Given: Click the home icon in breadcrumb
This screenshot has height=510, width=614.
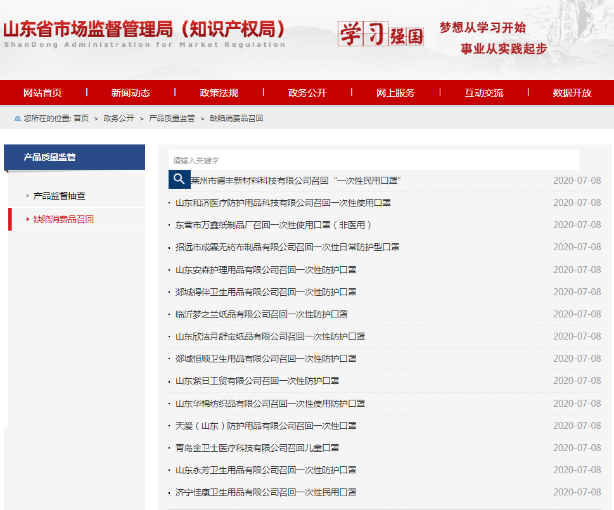Looking at the screenshot, I should (17, 118).
